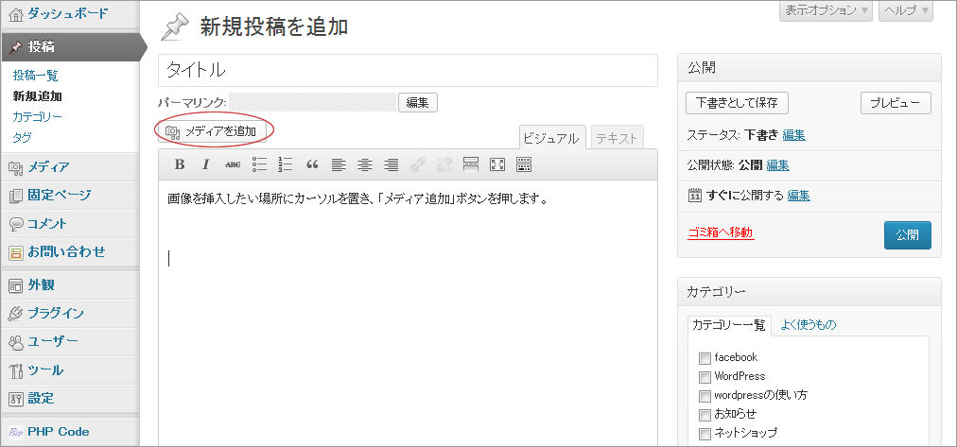Click the メディアを追加 button
The width and height of the screenshot is (957, 447).
(x=212, y=131)
